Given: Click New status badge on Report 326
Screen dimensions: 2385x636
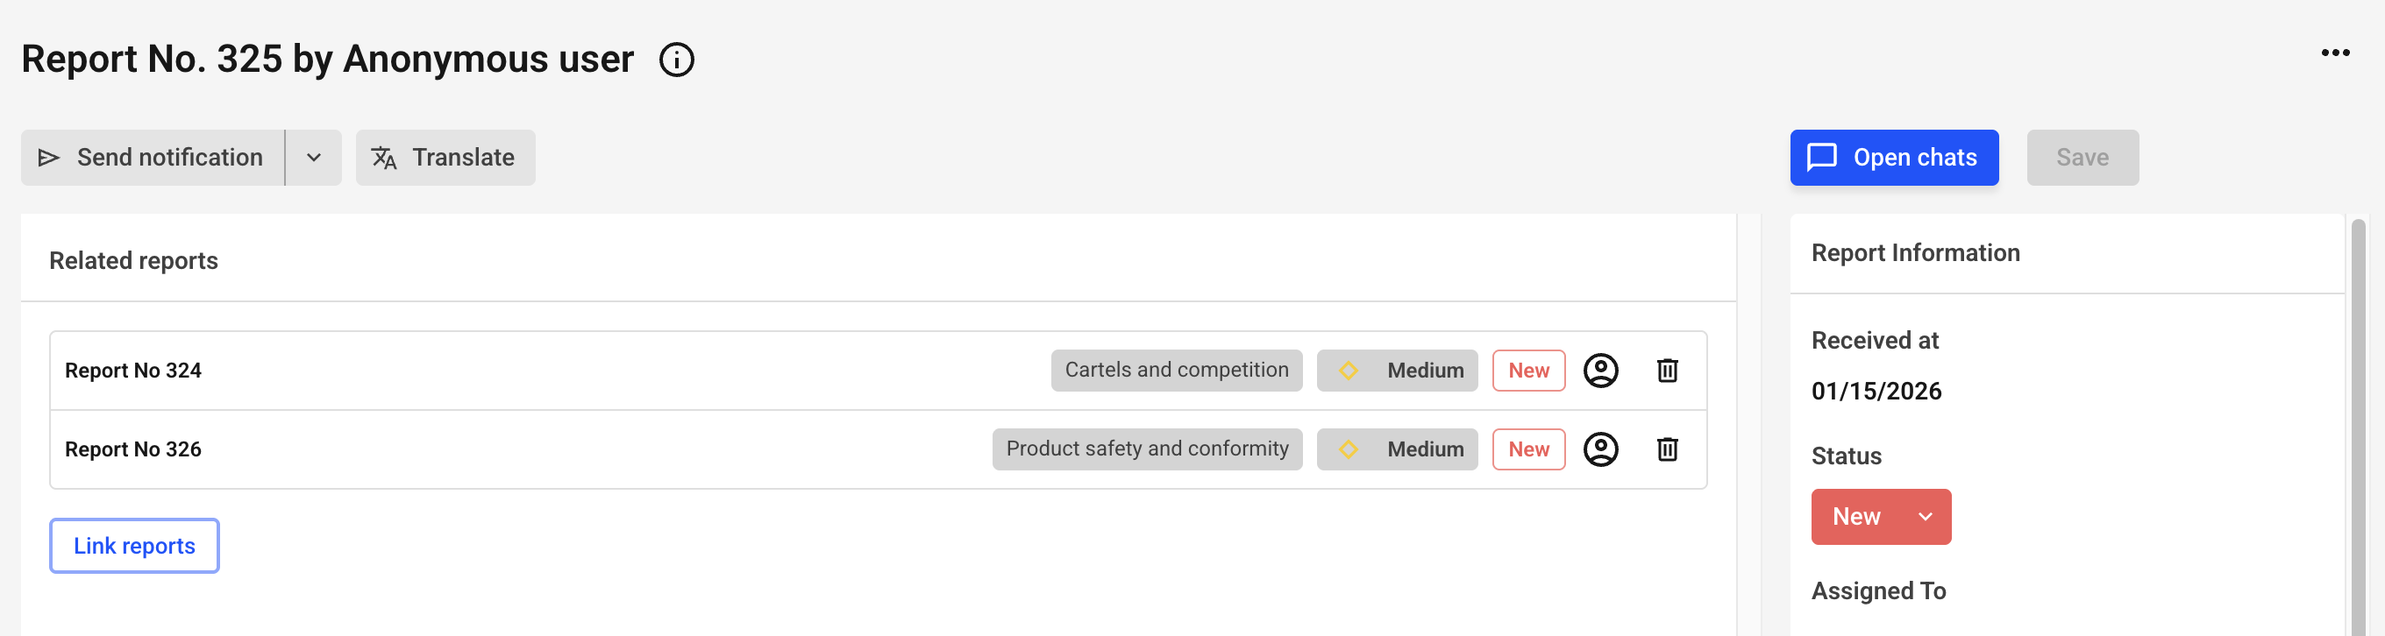Looking at the screenshot, I should pos(1527,449).
